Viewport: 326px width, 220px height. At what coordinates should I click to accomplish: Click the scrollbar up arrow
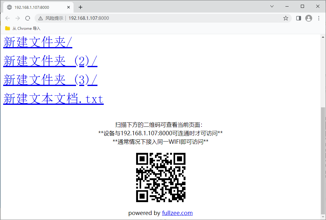[323, 37]
